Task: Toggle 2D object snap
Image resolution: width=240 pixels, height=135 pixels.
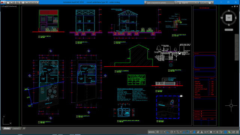Action: 188,132
